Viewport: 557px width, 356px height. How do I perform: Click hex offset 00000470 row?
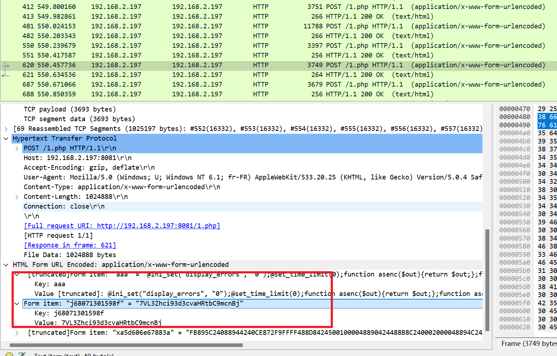click(x=515, y=109)
